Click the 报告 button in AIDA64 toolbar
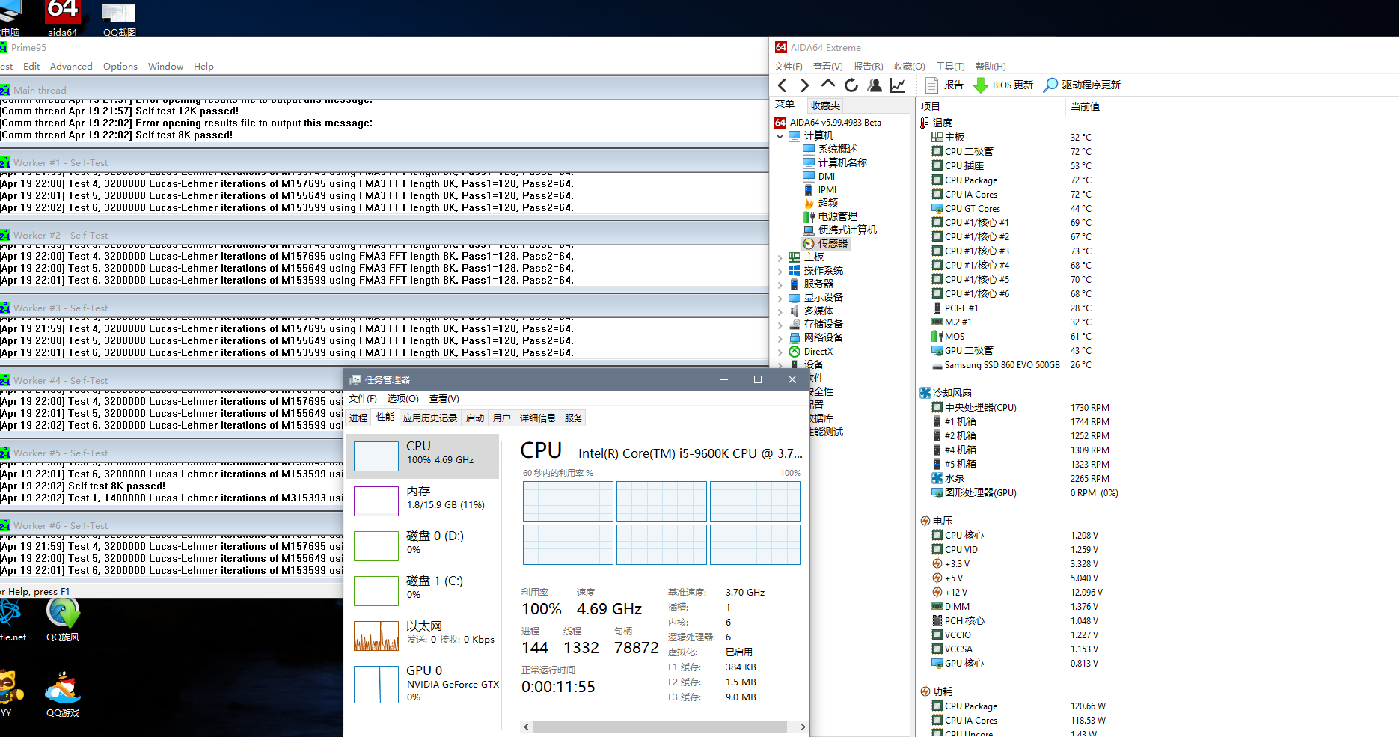 (x=945, y=85)
